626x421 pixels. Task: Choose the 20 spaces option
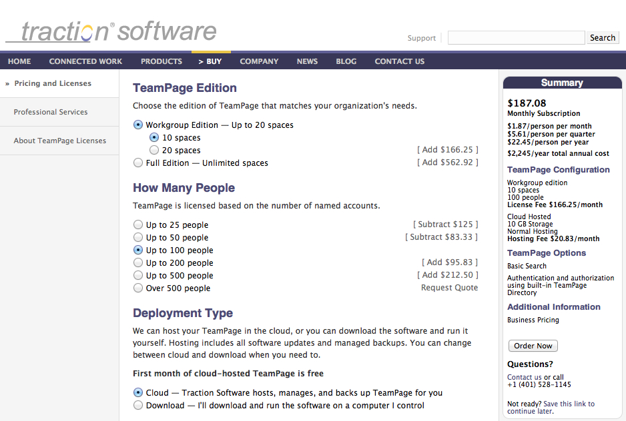[x=154, y=151]
